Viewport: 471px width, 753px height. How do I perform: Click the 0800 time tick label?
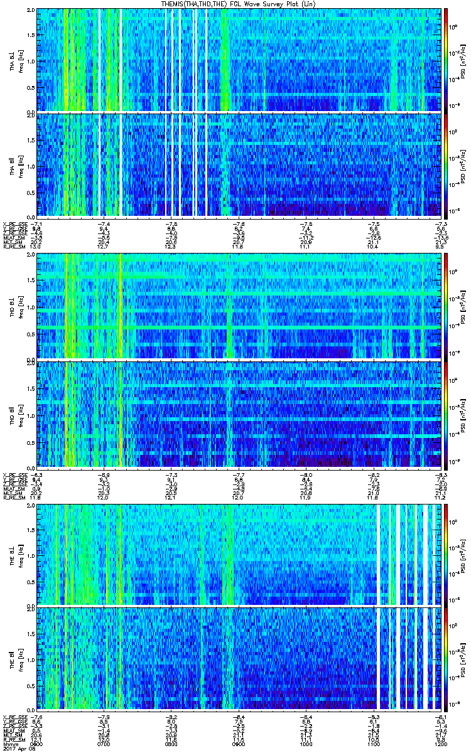pos(171,744)
